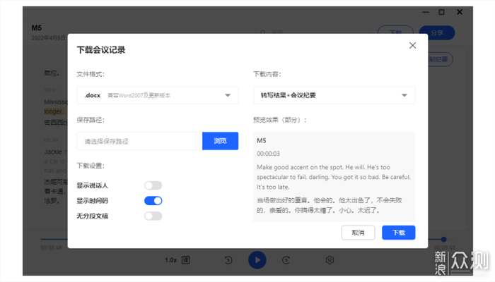Click the rewind icon in player bar

(228, 260)
